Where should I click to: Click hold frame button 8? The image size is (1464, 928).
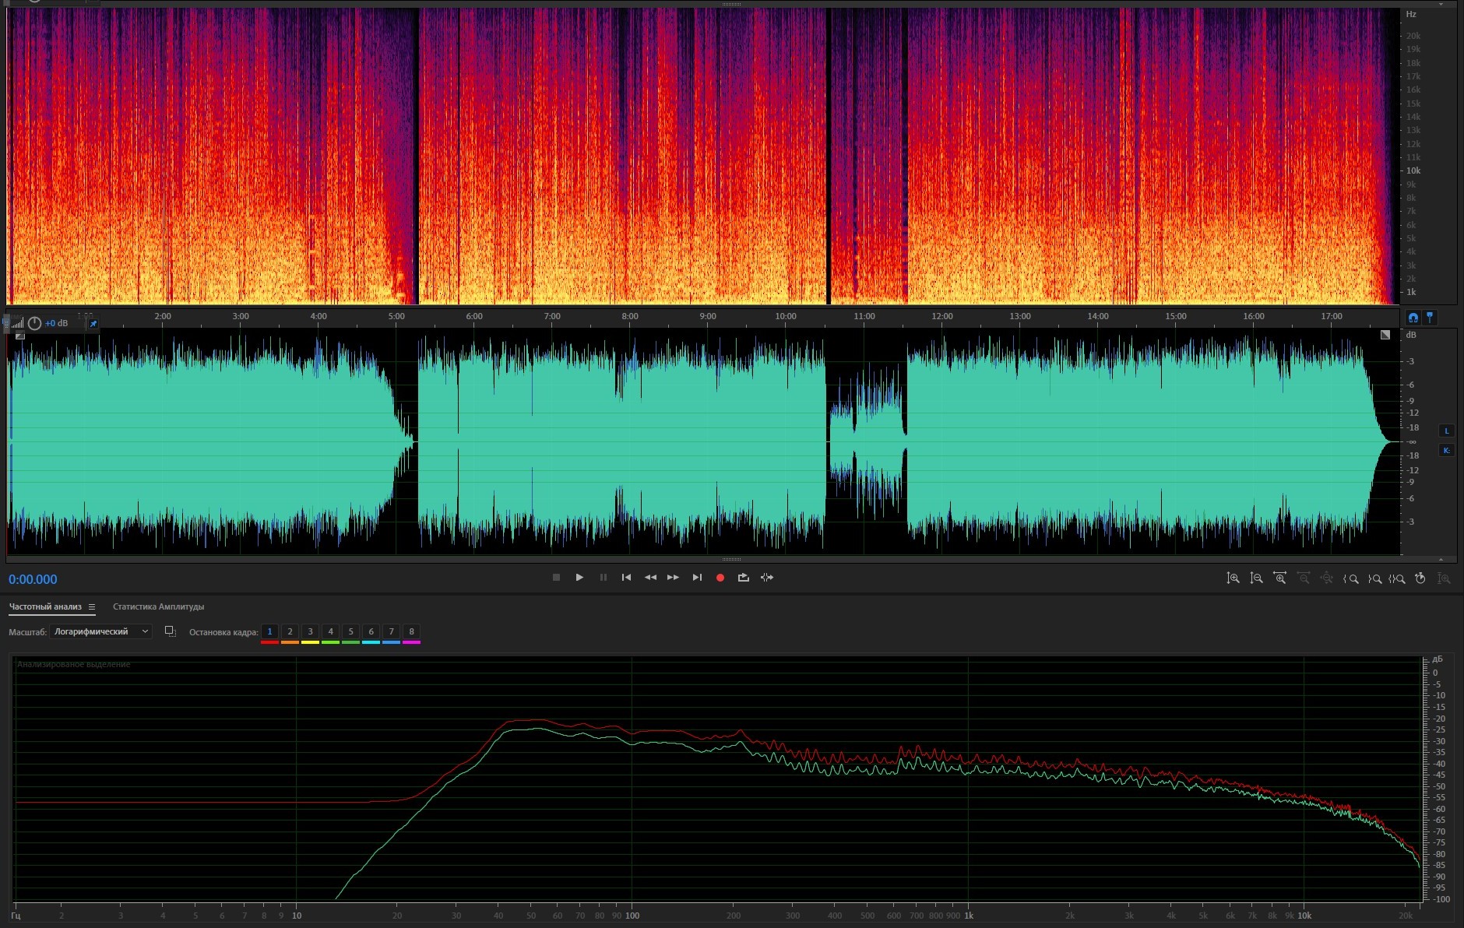411,631
